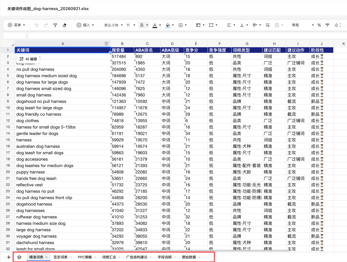Switch to the 词根汇总 sheet tab

pos(109,257)
